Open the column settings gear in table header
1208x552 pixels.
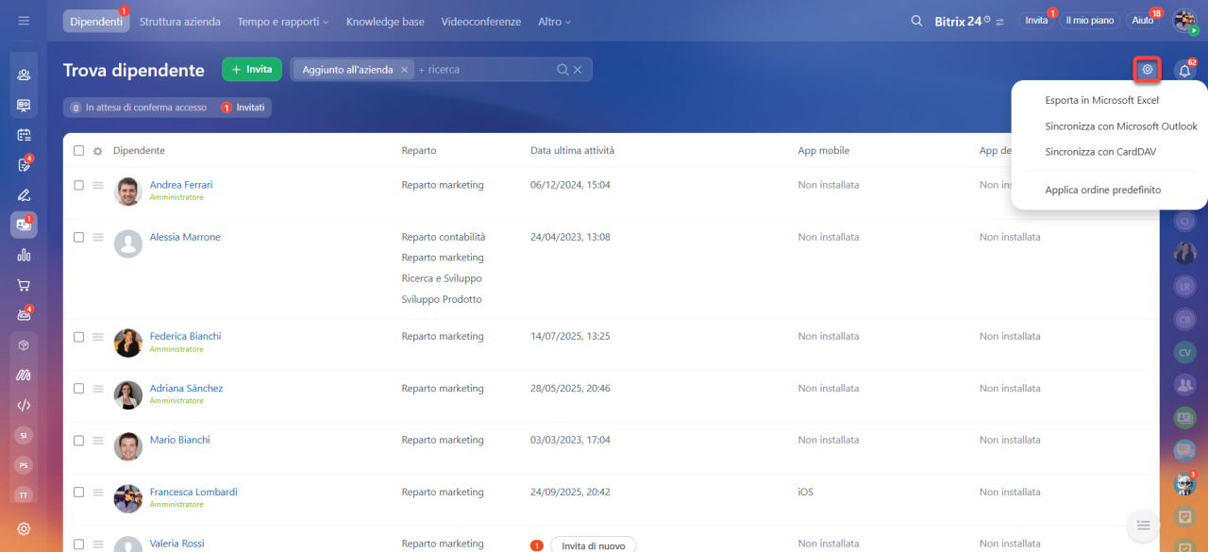coord(97,151)
